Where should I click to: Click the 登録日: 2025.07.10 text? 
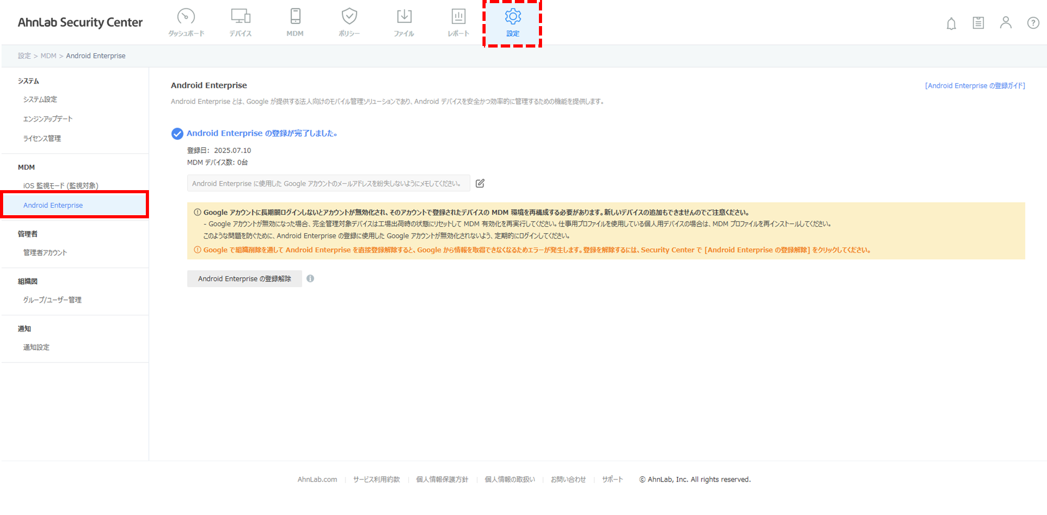coord(219,150)
